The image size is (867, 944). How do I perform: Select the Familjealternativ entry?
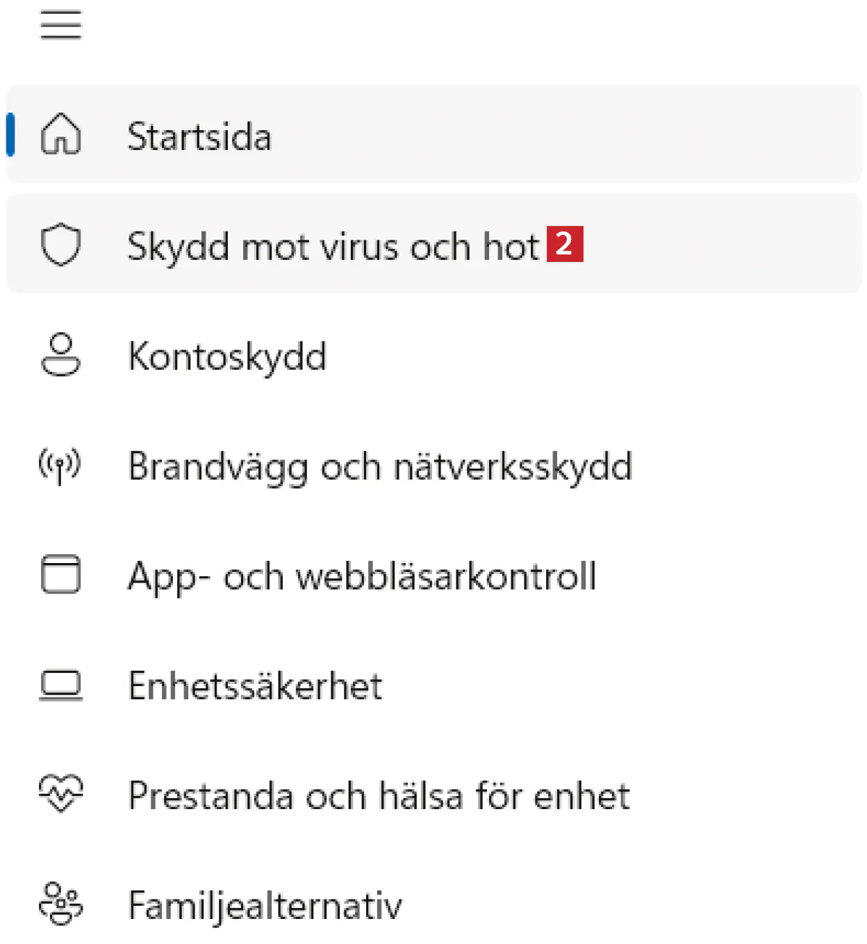pyautogui.click(x=265, y=906)
